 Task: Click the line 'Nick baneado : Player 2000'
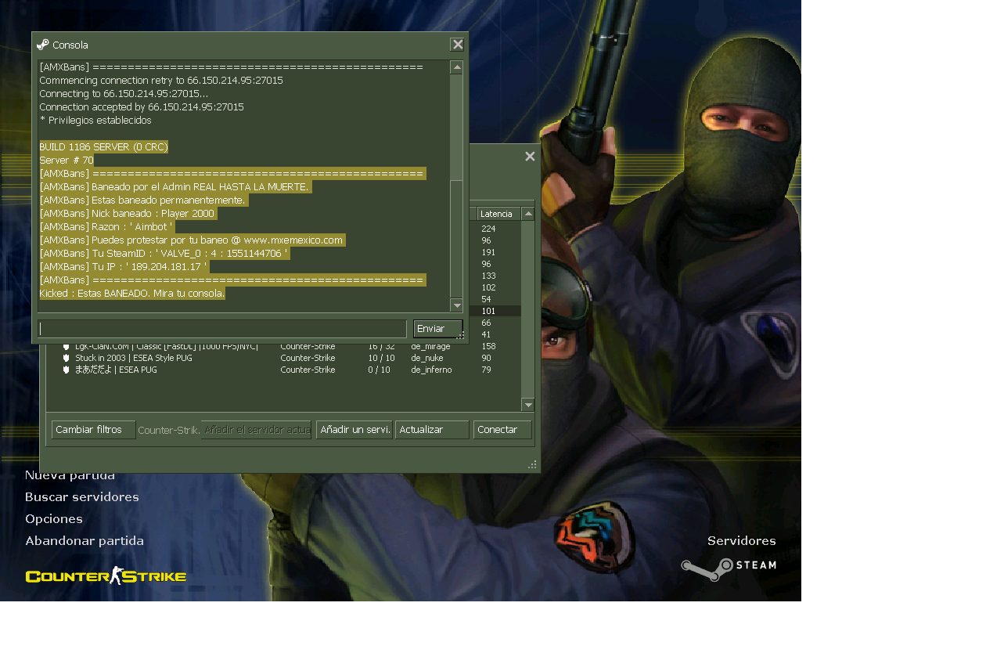128,213
